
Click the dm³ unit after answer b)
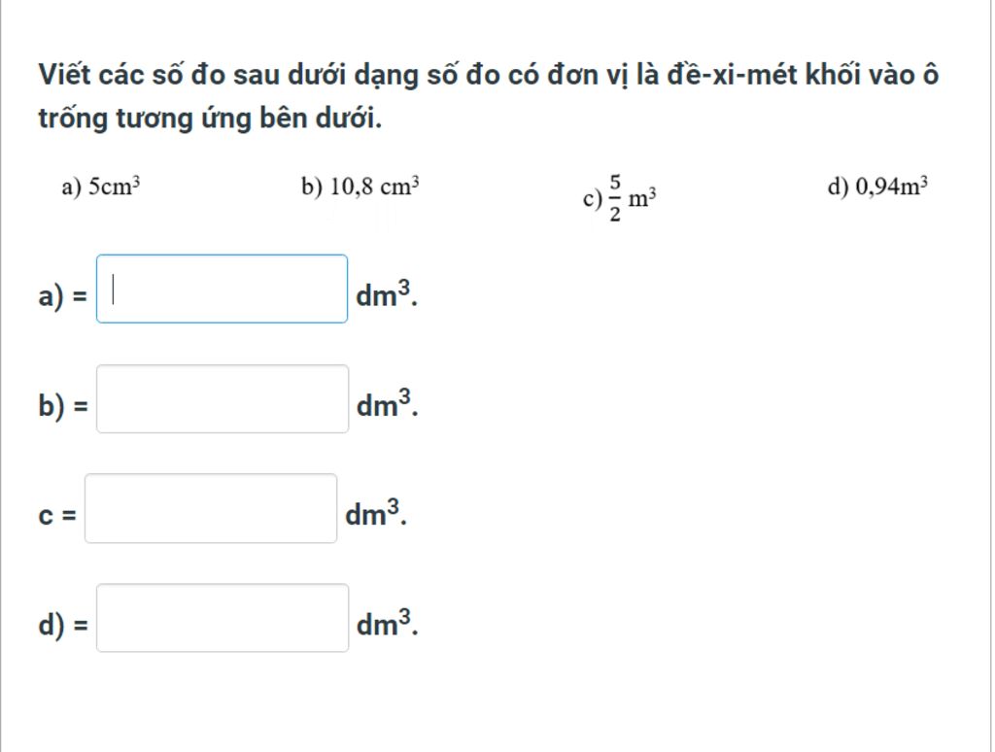point(385,403)
